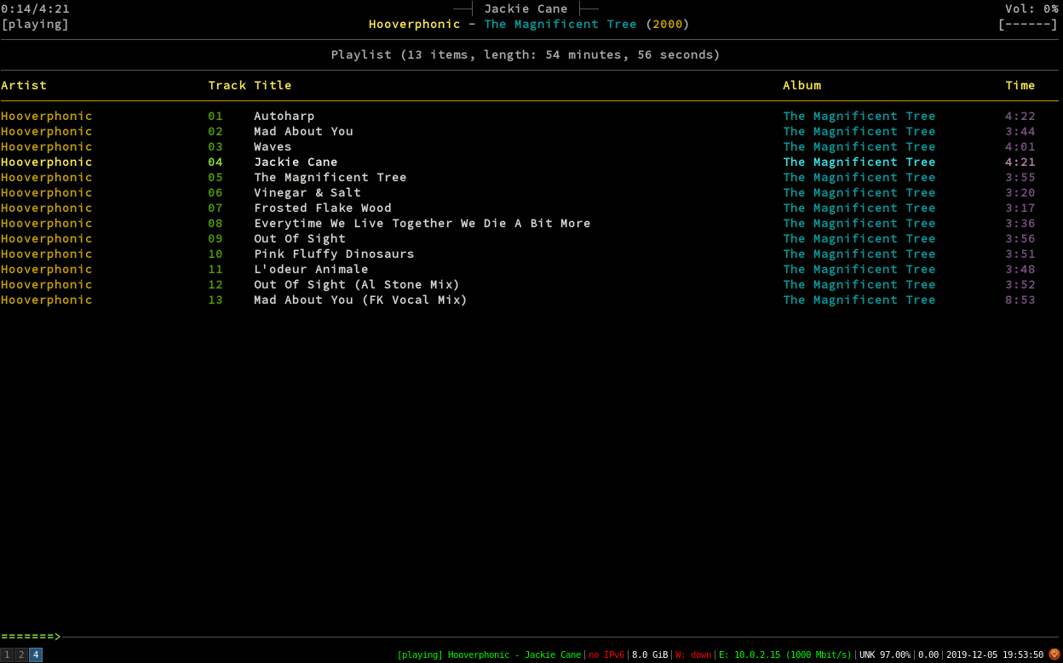Select the song The Magnificent Tree in the Title column
1063x663 pixels.
pos(330,177)
